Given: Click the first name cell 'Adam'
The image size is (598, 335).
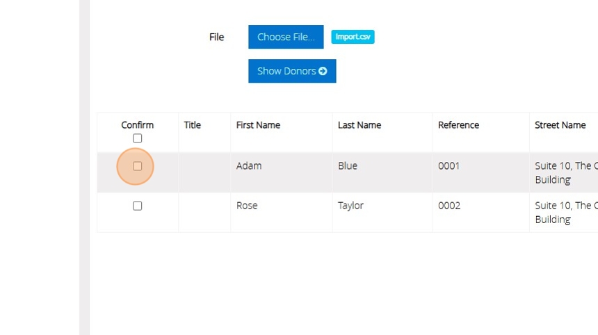Looking at the screenshot, I should 249,166.
